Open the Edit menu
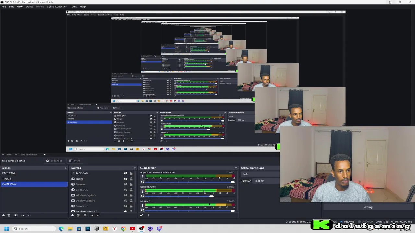This screenshot has width=415, height=233. [11, 6]
